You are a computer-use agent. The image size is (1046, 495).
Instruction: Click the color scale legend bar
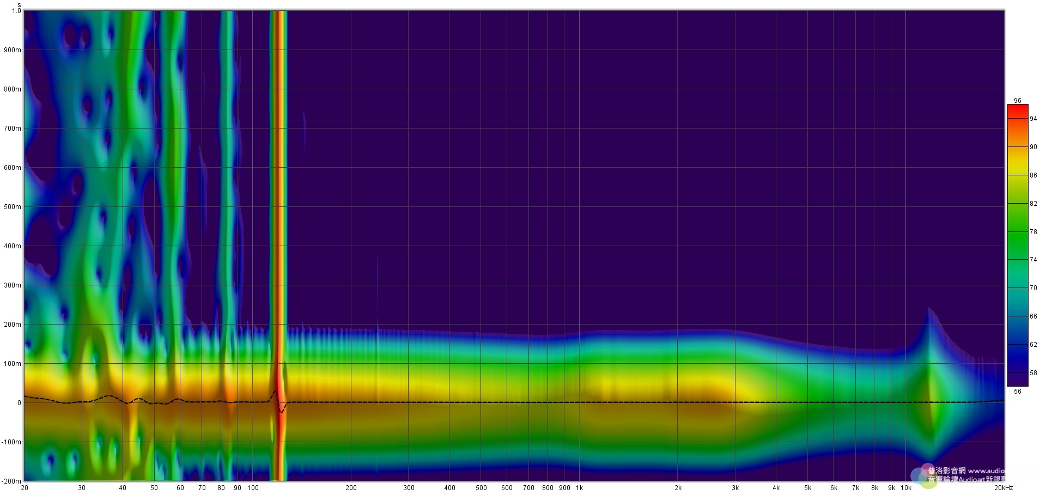click(x=1017, y=246)
